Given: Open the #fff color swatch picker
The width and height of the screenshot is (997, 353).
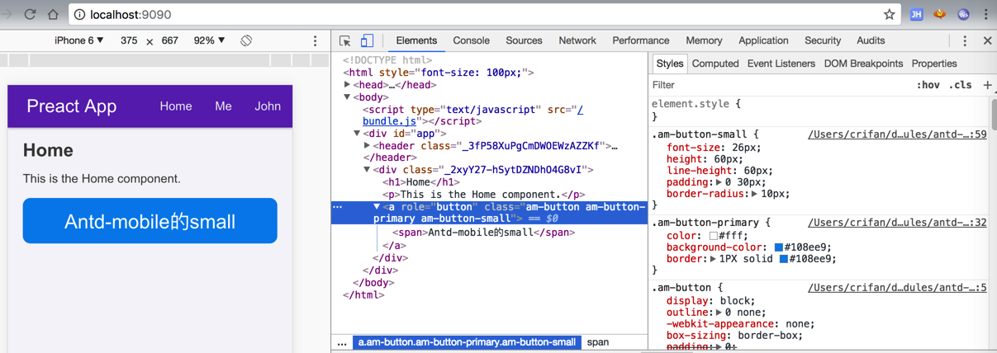Looking at the screenshot, I should [714, 236].
